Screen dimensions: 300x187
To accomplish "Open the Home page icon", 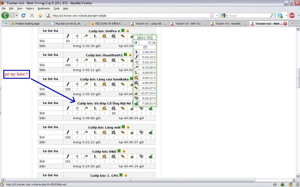I will (x=40, y=15).
